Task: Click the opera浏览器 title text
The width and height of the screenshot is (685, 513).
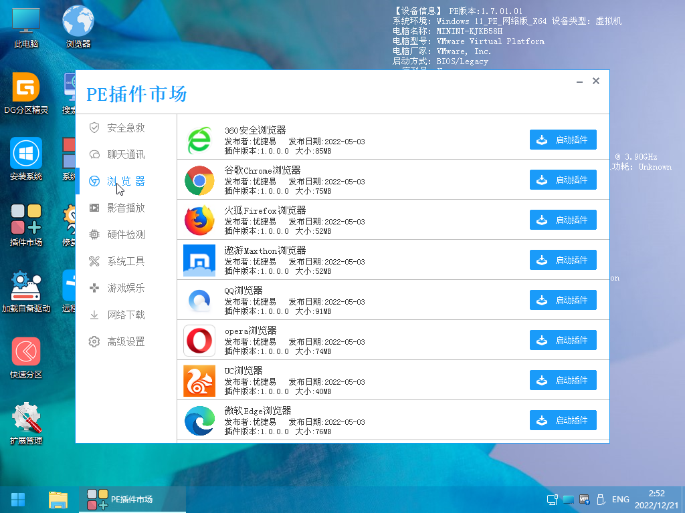Action: point(251,331)
